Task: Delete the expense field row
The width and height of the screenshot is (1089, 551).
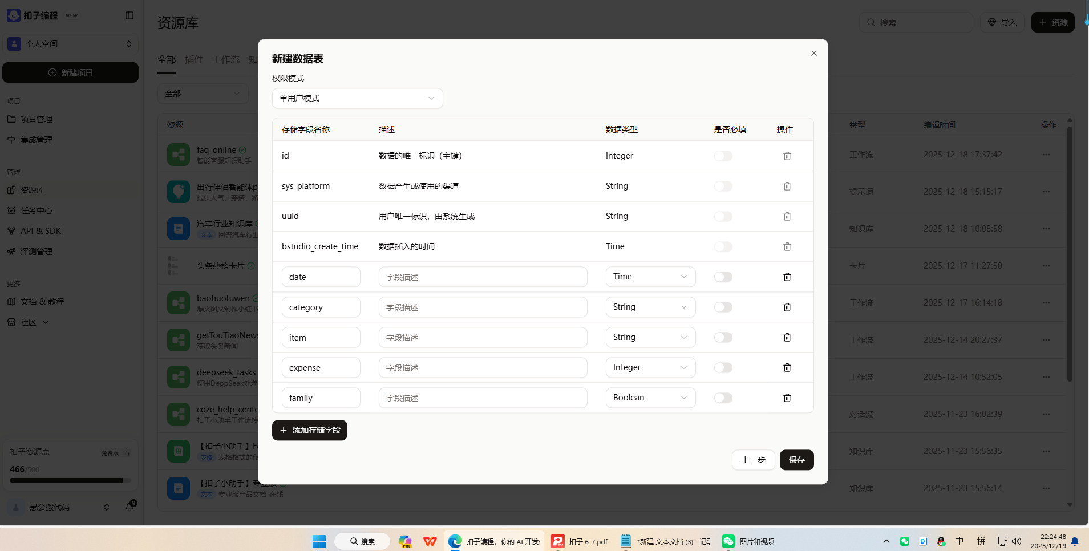Action: (787, 367)
